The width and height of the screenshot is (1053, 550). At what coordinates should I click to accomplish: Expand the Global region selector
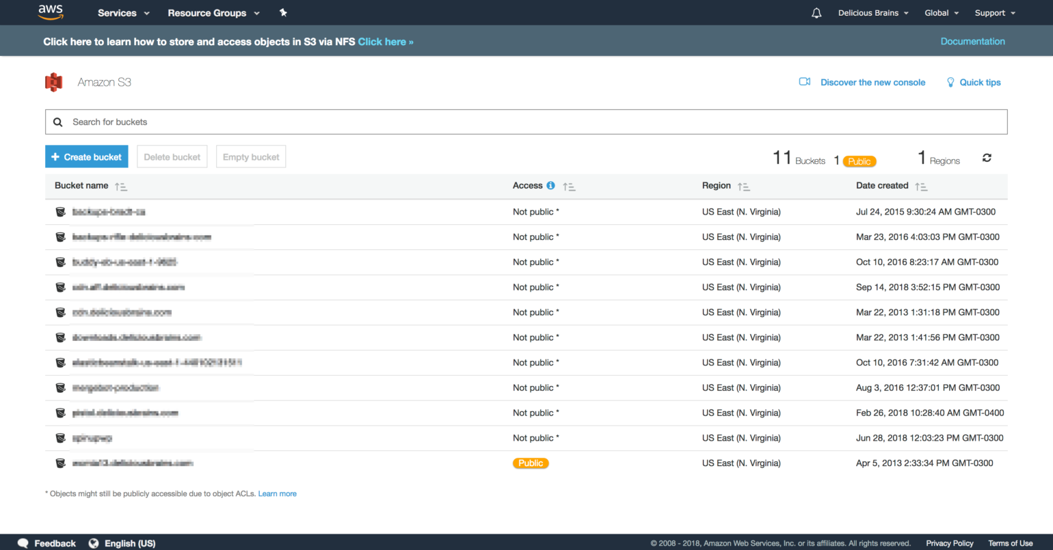tap(942, 13)
